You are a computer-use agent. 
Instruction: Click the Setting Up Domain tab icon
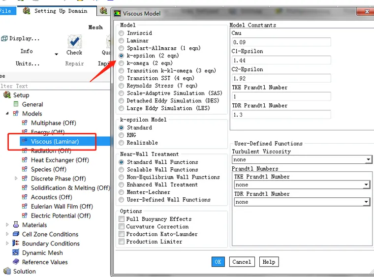point(27,11)
